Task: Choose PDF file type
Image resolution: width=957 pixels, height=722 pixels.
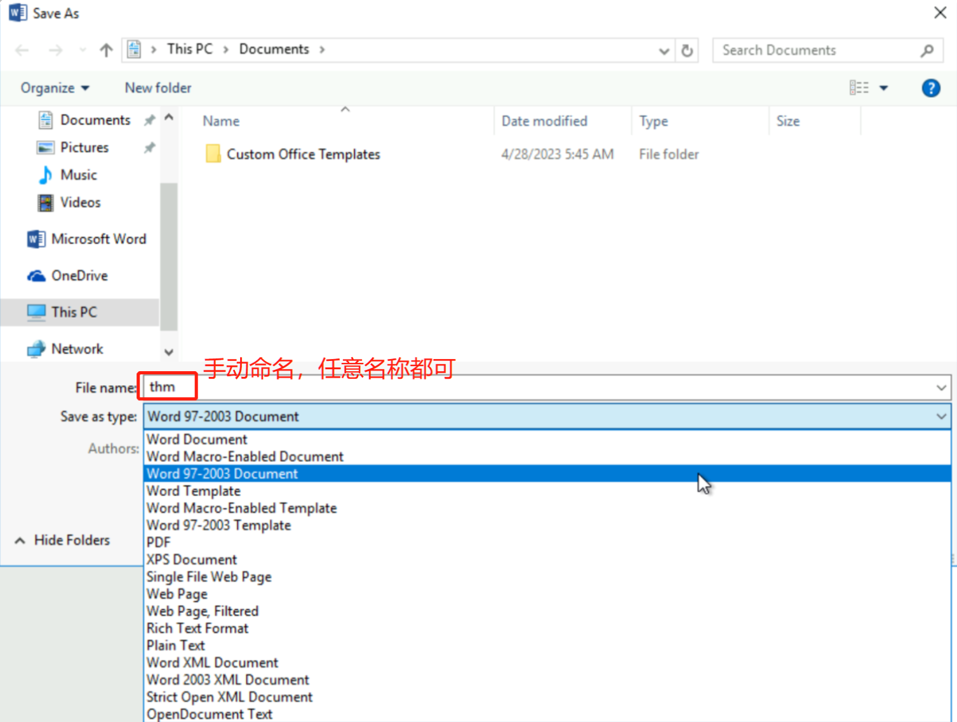Action: pos(547,542)
